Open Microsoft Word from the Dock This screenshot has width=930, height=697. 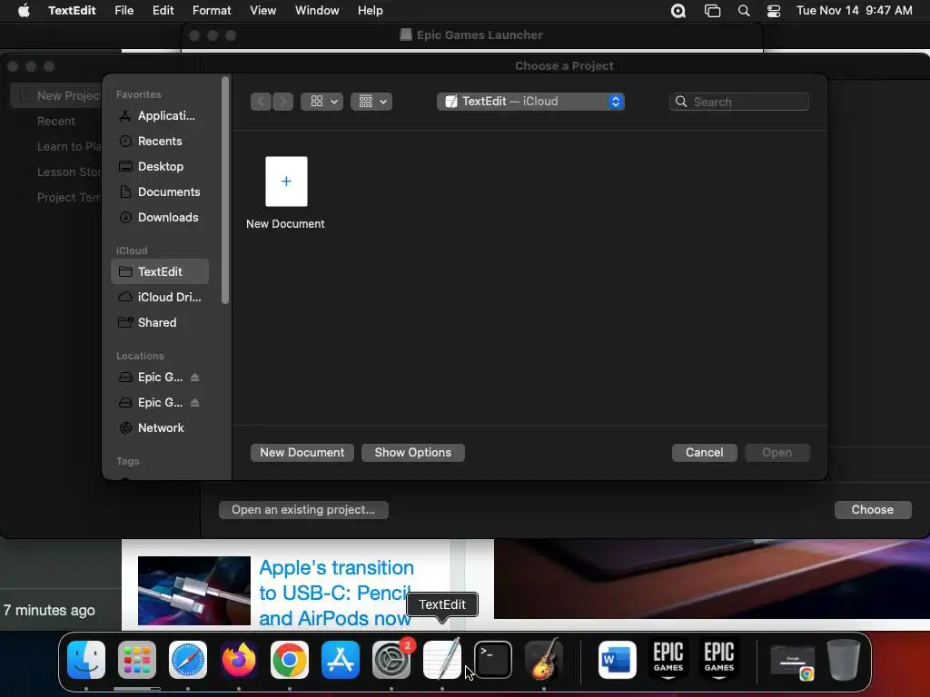click(x=618, y=660)
